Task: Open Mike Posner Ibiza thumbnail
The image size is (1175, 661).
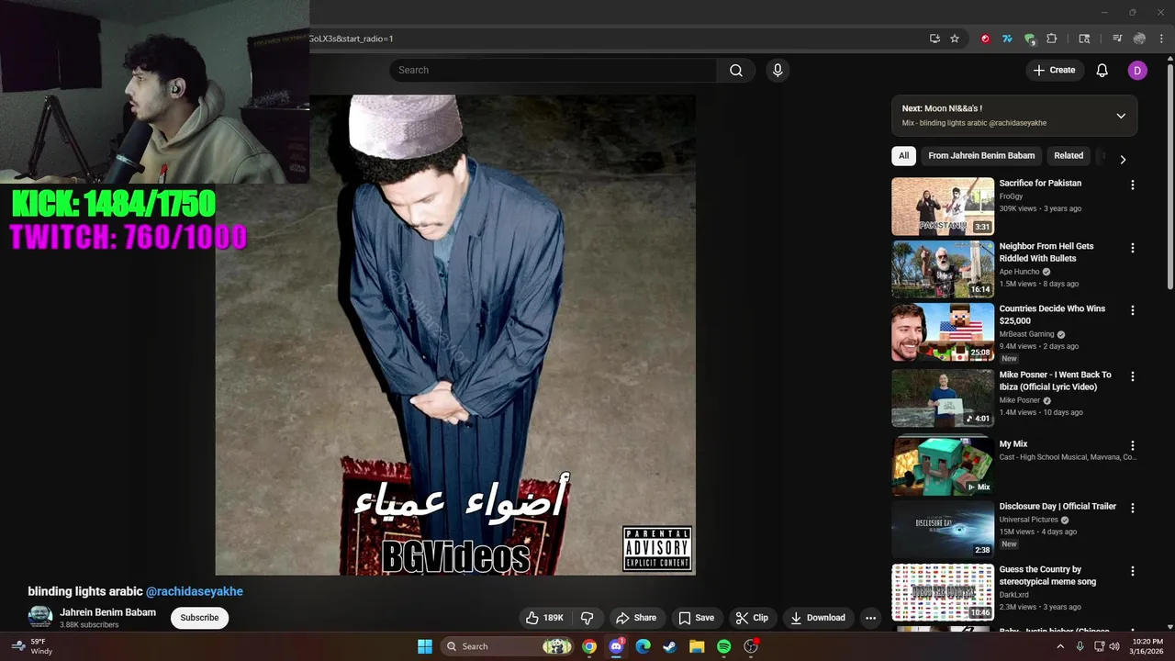Action: pyautogui.click(x=943, y=398)
